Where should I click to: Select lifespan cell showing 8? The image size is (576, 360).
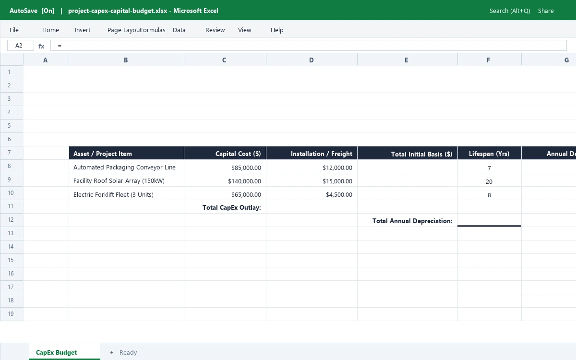tap(489, 193)
